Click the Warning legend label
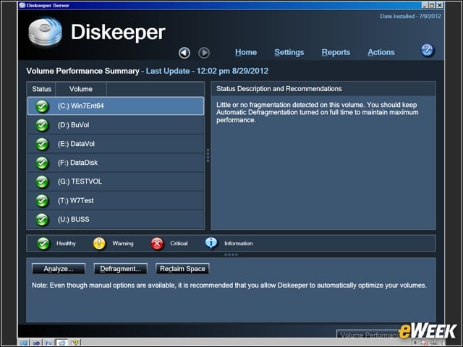Viewport: 463px width, 347px height. pyautogui.click(x=123, y=244)
